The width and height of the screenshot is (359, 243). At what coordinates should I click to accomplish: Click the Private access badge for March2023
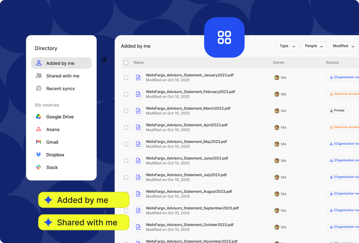pos(337,111)
